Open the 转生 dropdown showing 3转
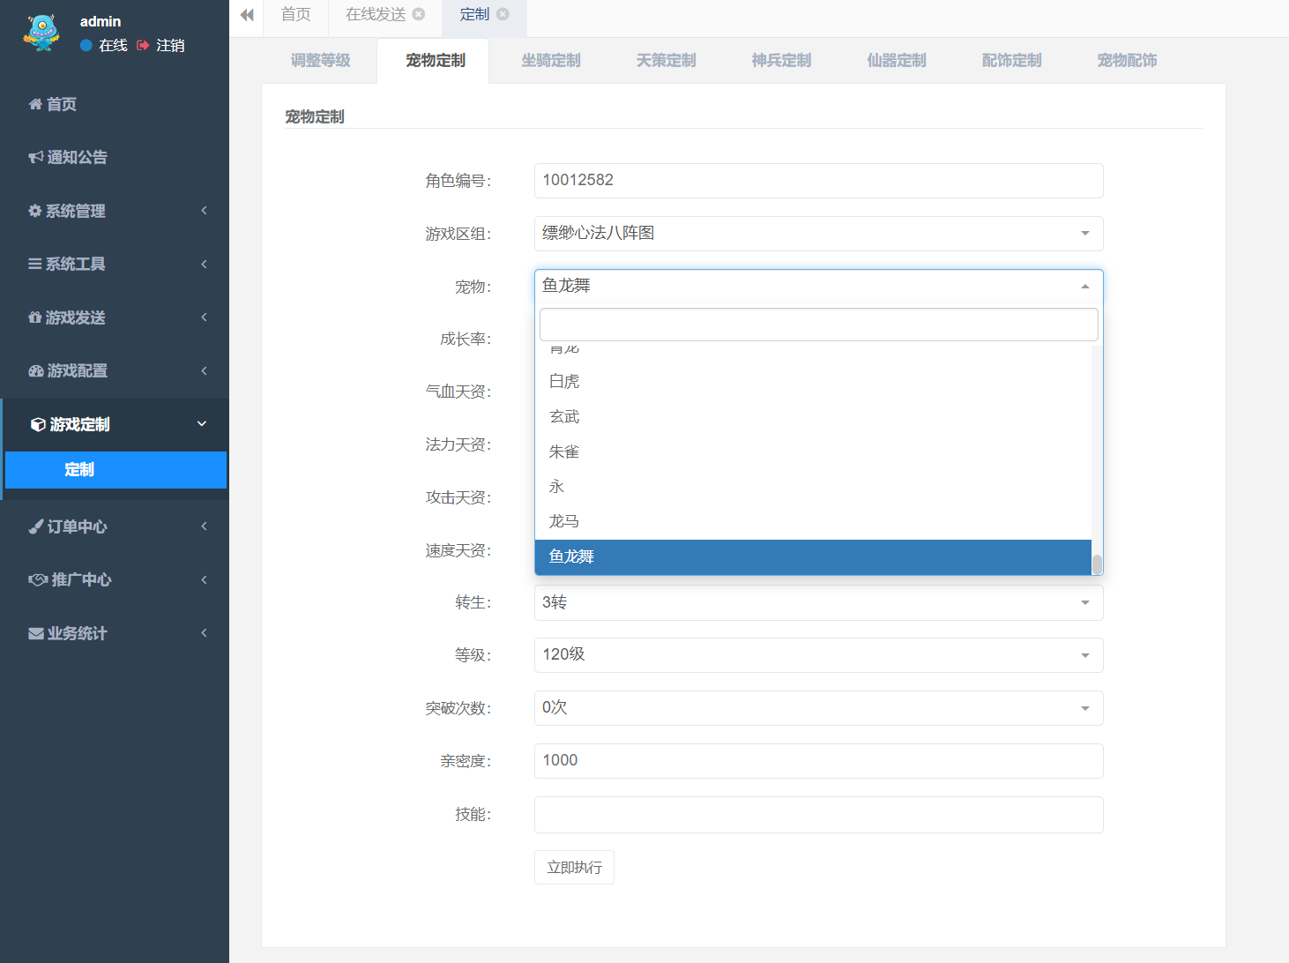 pyautogui.click(x=818, y=603)
